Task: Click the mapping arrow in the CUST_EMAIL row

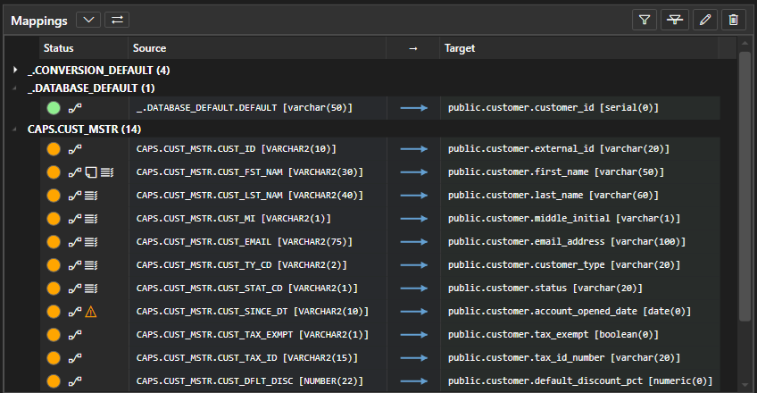Action: click(x=413, y=242)
